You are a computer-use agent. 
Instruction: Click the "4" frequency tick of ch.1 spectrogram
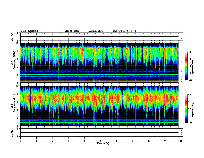(18, 67)
